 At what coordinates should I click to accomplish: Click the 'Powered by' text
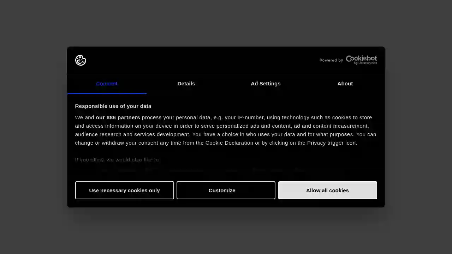[331, 60]
